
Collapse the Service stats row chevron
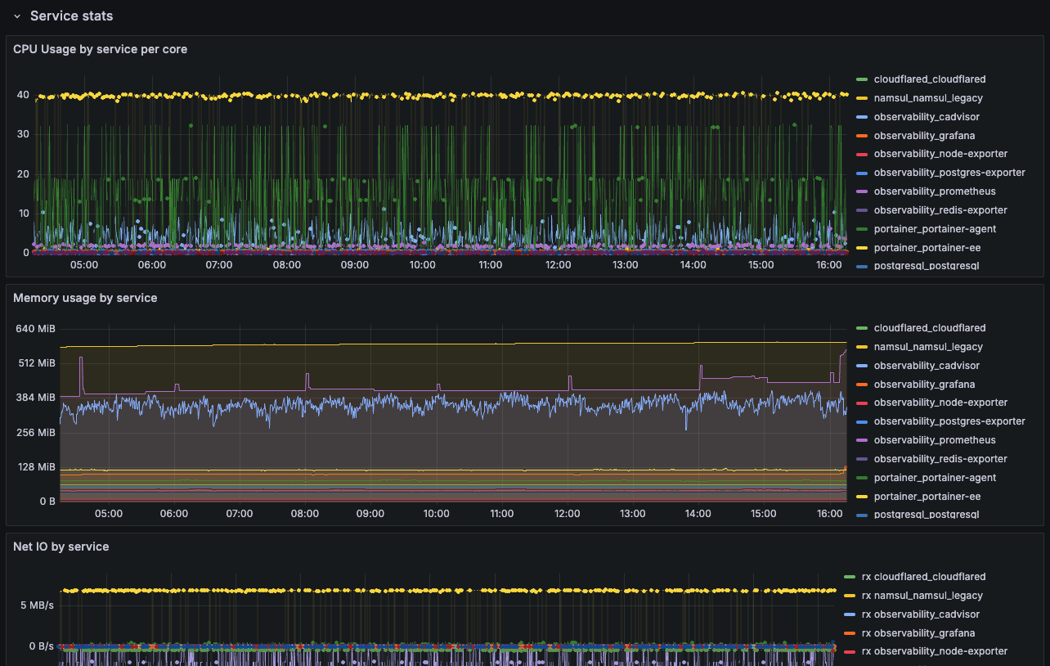click(16, 16)
